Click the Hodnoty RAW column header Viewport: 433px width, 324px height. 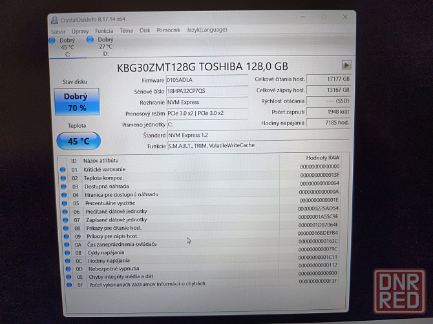click(x=322, y=157)
